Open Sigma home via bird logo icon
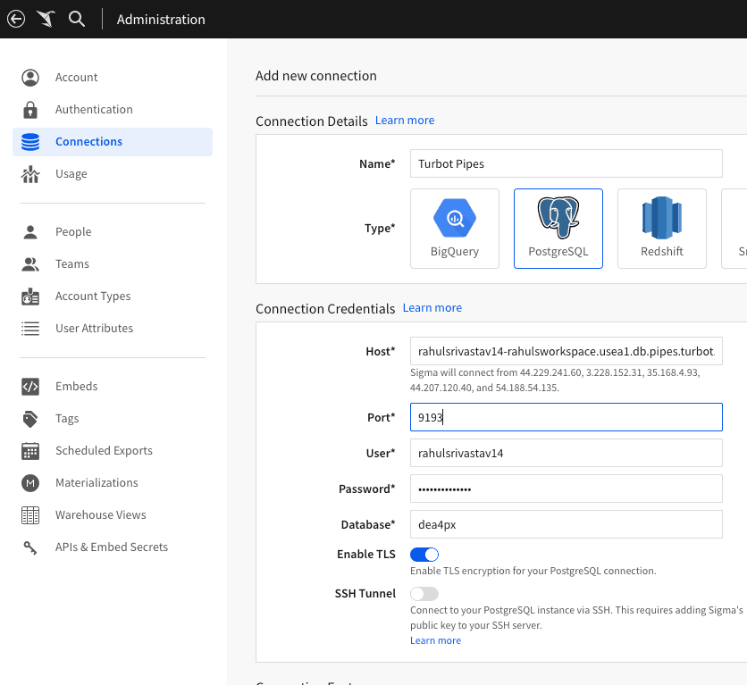The image size is (747, 685). (x=46, y=19)
